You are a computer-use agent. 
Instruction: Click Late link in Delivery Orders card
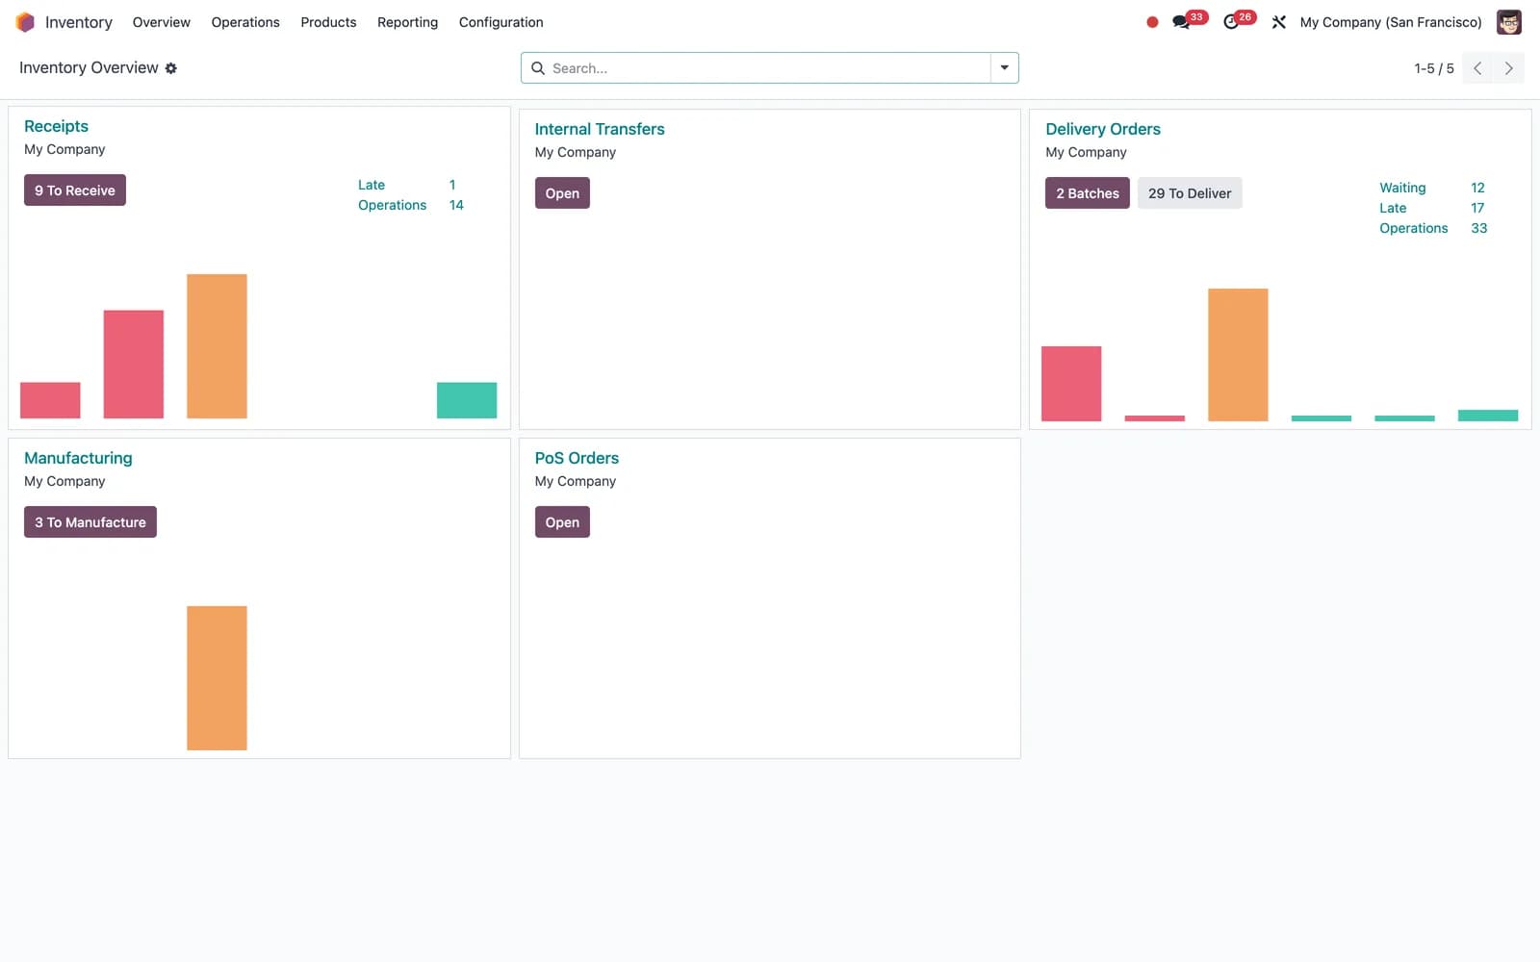[1393, 208]
